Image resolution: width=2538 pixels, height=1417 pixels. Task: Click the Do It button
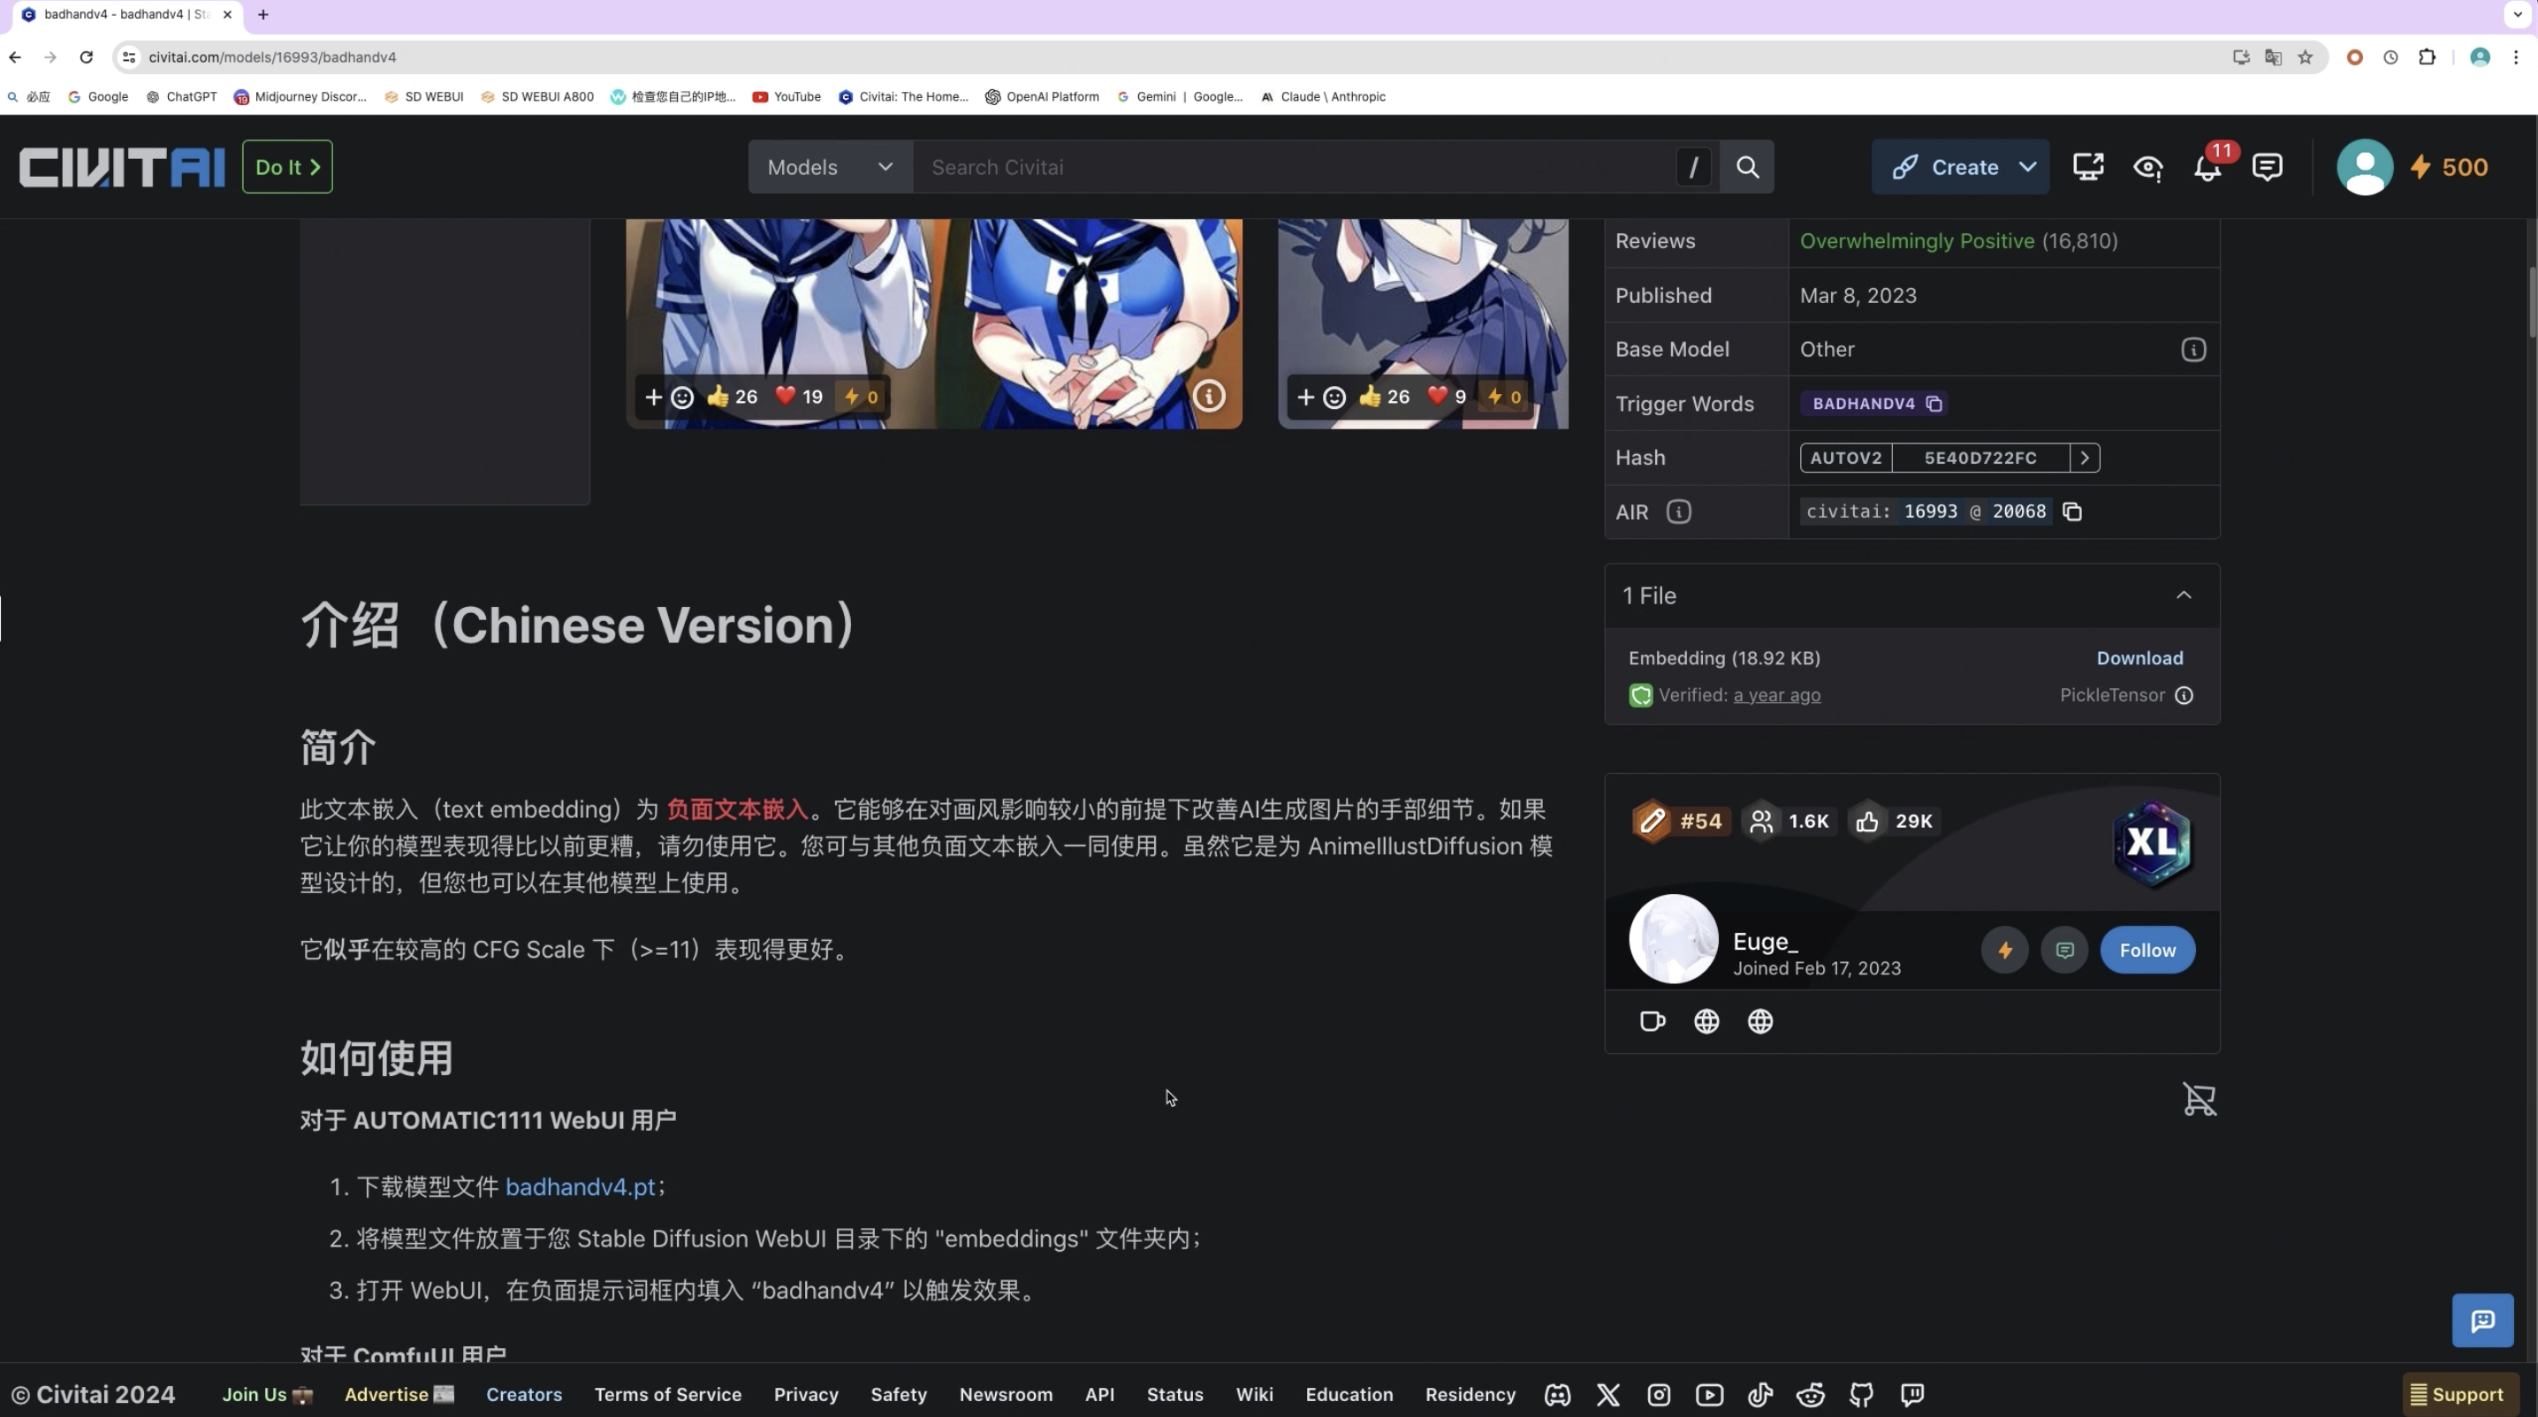[x=288, y=166]
